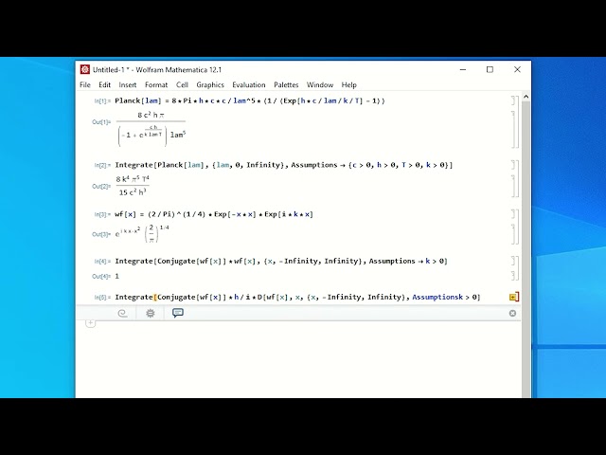The image size is (606, 455).
Task: Open the Graphics menu
Action: click(x=210, y=84)
